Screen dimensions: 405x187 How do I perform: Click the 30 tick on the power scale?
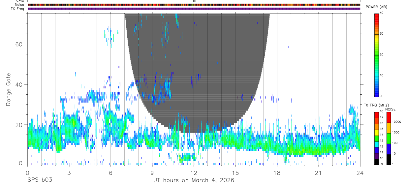(x=382, y=34)
